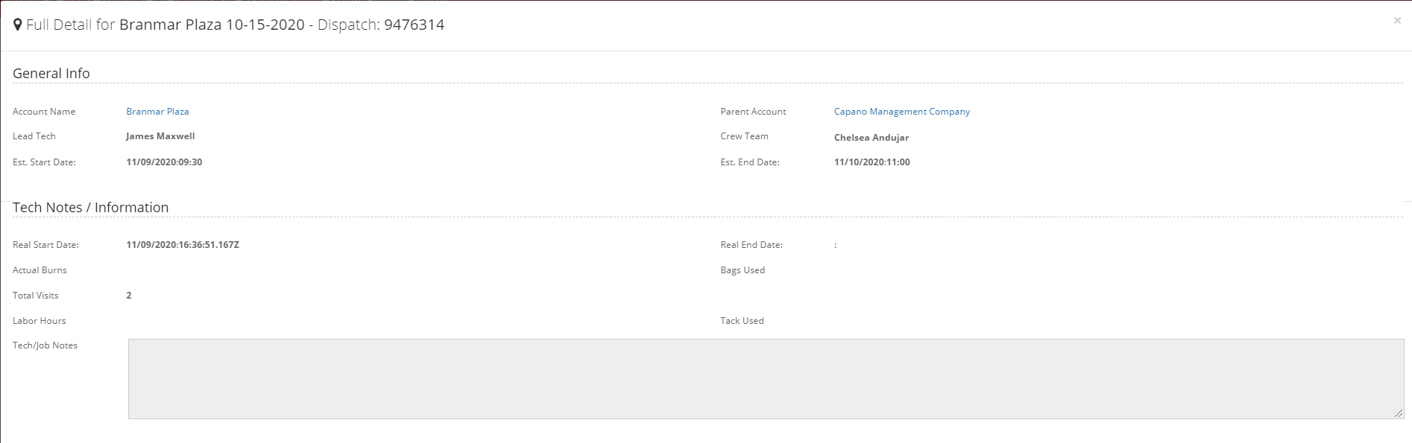Click the map pin icon in title

point(18,25)
